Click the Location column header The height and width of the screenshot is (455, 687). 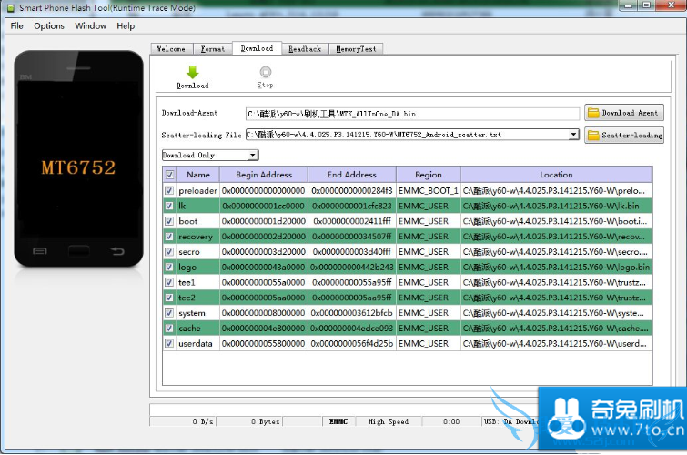(555, 175)
